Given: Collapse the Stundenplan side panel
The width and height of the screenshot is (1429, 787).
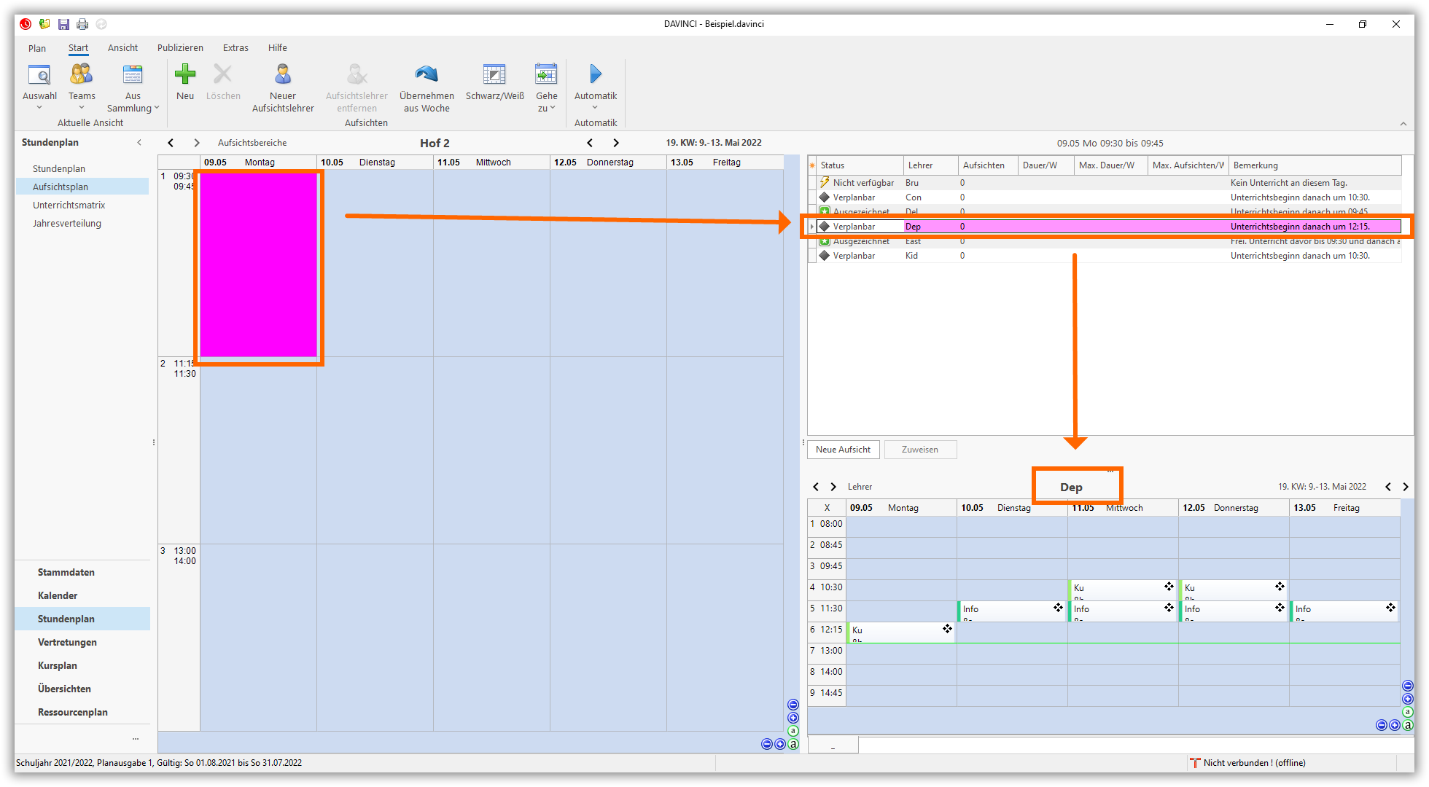Looking at the screenshot, I should click(x=139, y=143).
